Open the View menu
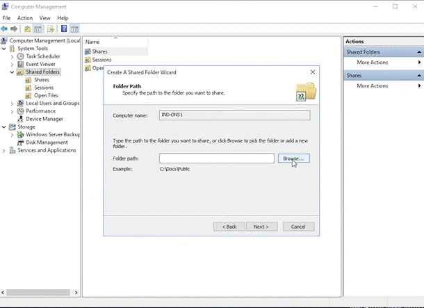Image resolution: width=424 pixels, height=308 pixels. click(x=45, y=18)
